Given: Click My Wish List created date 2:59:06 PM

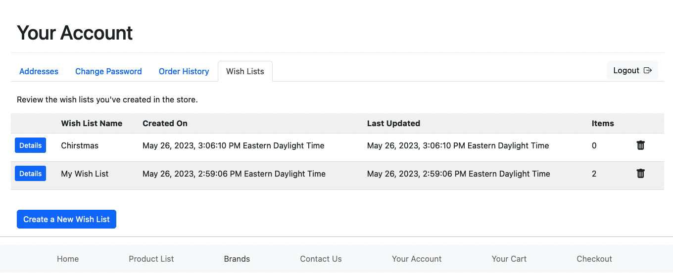Looking at the screenshot, I should pyautogui.click(x=234, y=174).
